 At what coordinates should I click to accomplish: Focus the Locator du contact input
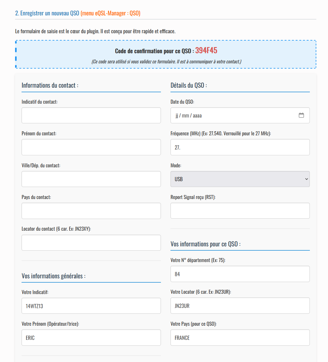coord(91,243)
